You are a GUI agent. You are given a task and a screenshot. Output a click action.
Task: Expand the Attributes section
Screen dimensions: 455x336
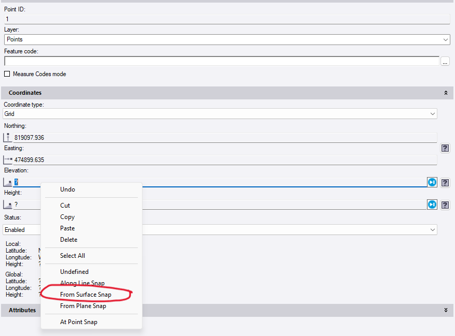point(446,310)
